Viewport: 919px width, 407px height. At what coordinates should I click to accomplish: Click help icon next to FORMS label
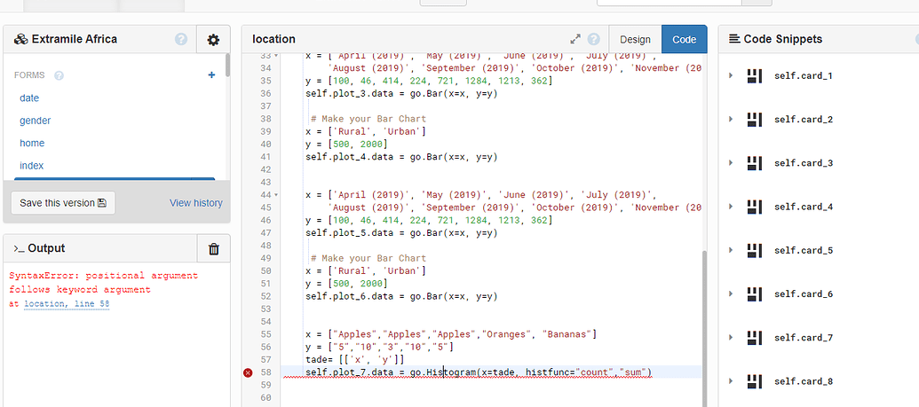point(59,76)
